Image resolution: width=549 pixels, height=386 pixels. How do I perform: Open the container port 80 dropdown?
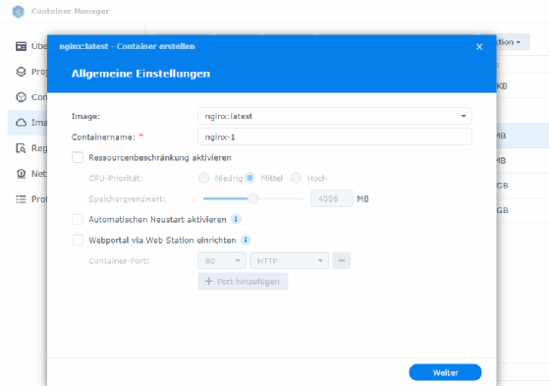click(222, 260)
